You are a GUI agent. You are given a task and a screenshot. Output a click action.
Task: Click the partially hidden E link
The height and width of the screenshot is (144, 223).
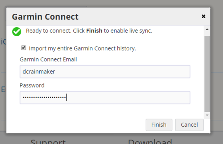click(3, 90)
